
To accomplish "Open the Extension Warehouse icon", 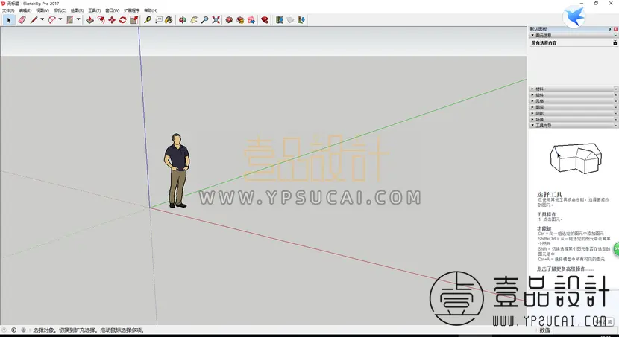I will click(265, 19).
